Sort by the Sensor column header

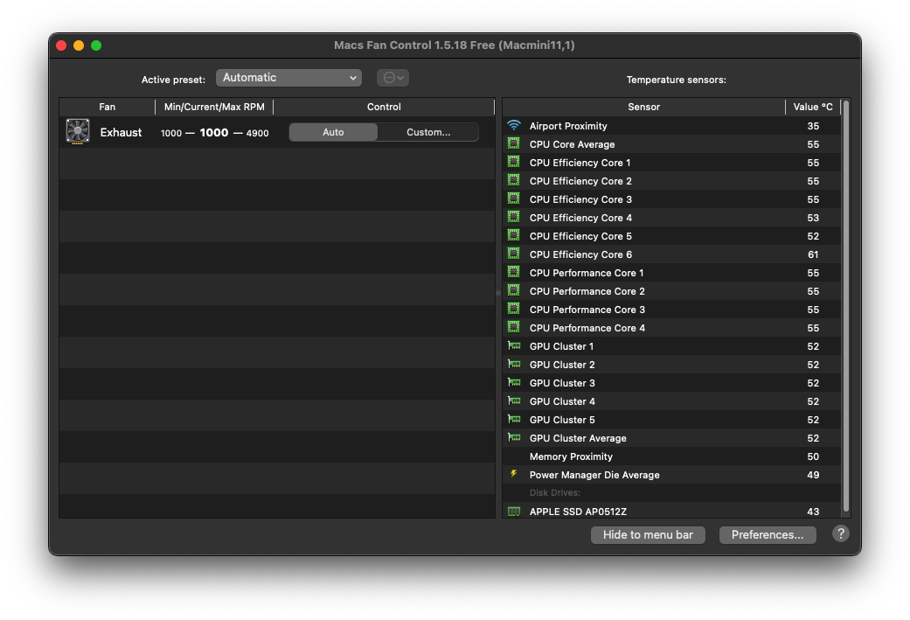coord(643,107)
